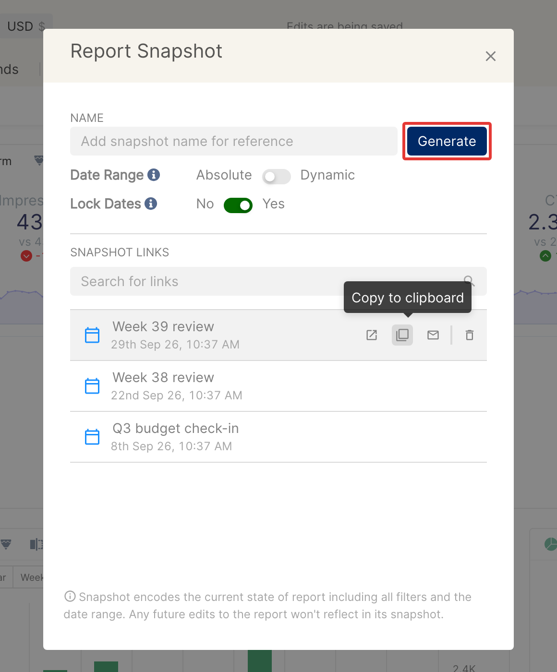
Task: Click calendar icon beside Week 38 review
Action: tap(92, 386)
